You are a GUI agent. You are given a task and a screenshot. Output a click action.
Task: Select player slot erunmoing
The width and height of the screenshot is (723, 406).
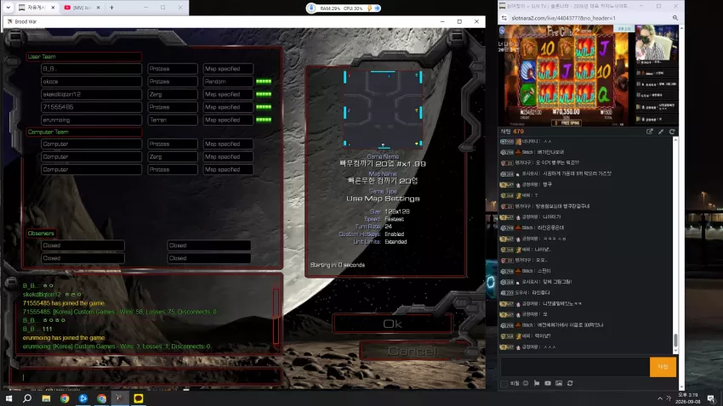(x=91, y=120)
